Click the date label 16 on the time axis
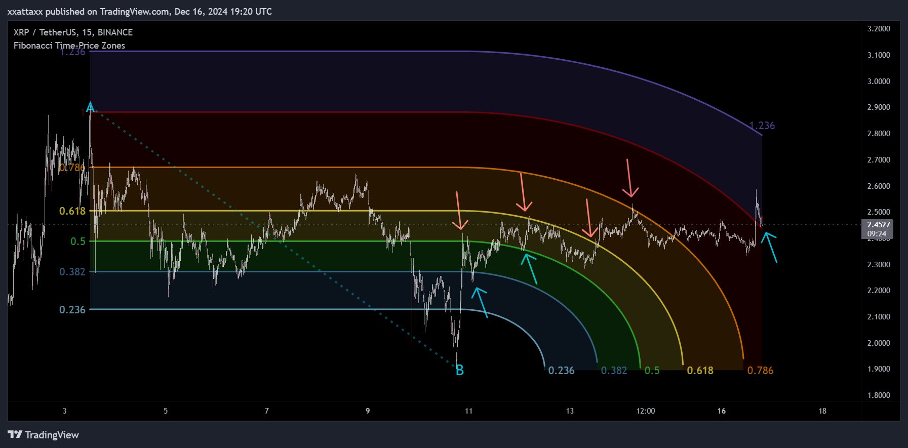The image size is (908, 448). (x=722, y=411)
